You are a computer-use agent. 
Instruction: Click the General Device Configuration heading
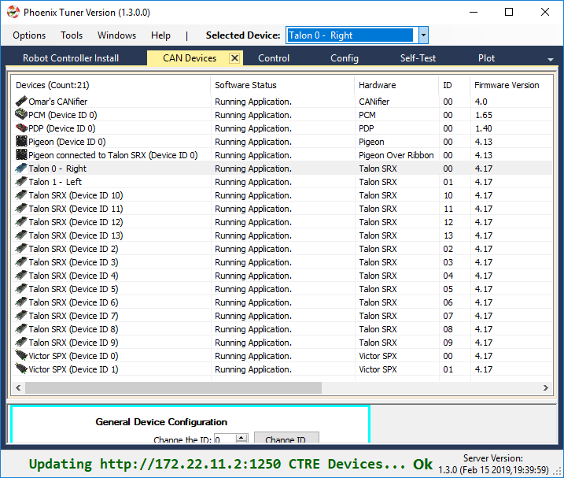point(161,422)
